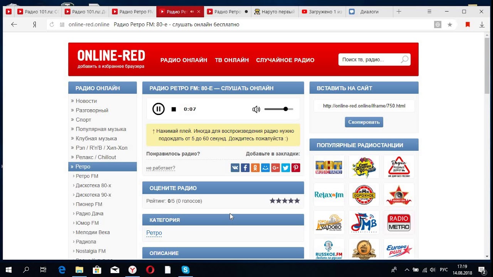Open Спорт category in sidebar
Image resolution: width=493 pixels, height=277 pixels.
[84, 120]
